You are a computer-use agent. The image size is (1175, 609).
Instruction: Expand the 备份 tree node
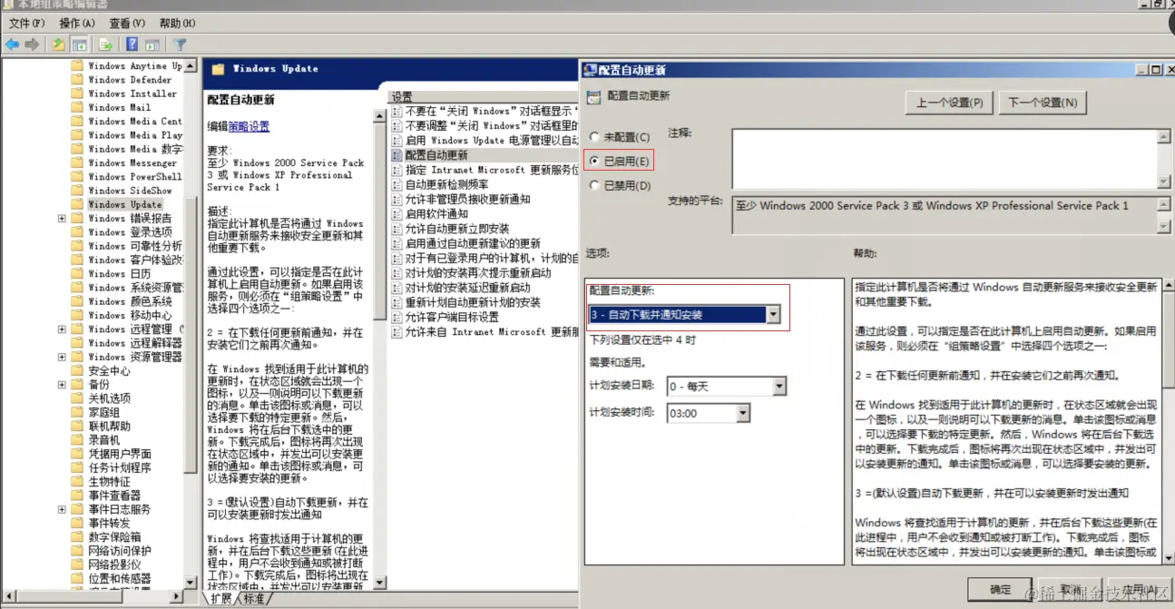click(62, 385)
